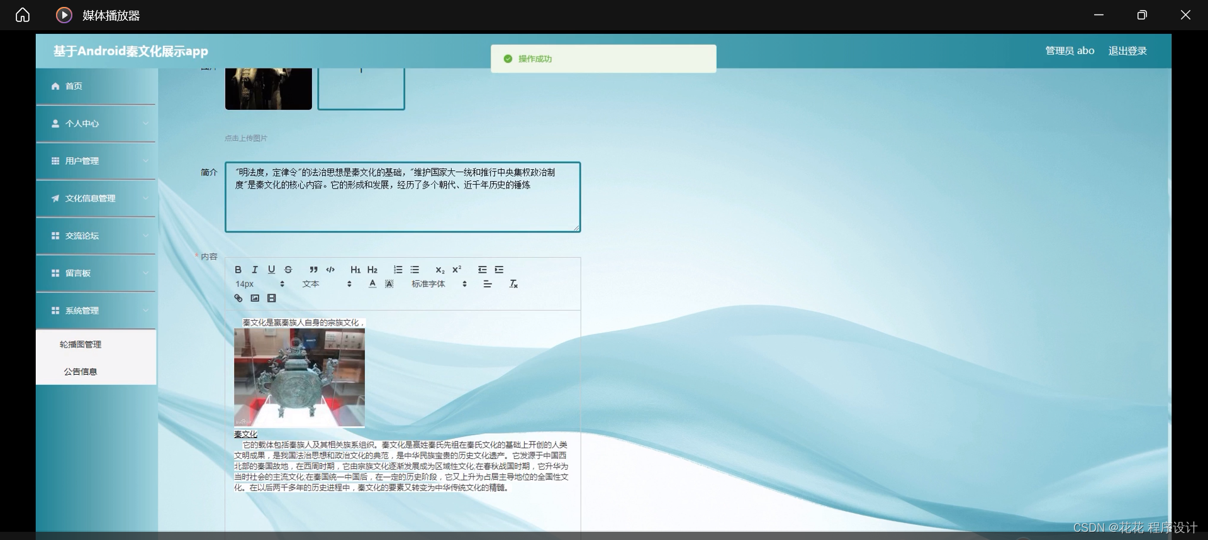This screenshot has height=540, width=1208.
Task: Expand the 个人中心 chevron
Action: 145,124
